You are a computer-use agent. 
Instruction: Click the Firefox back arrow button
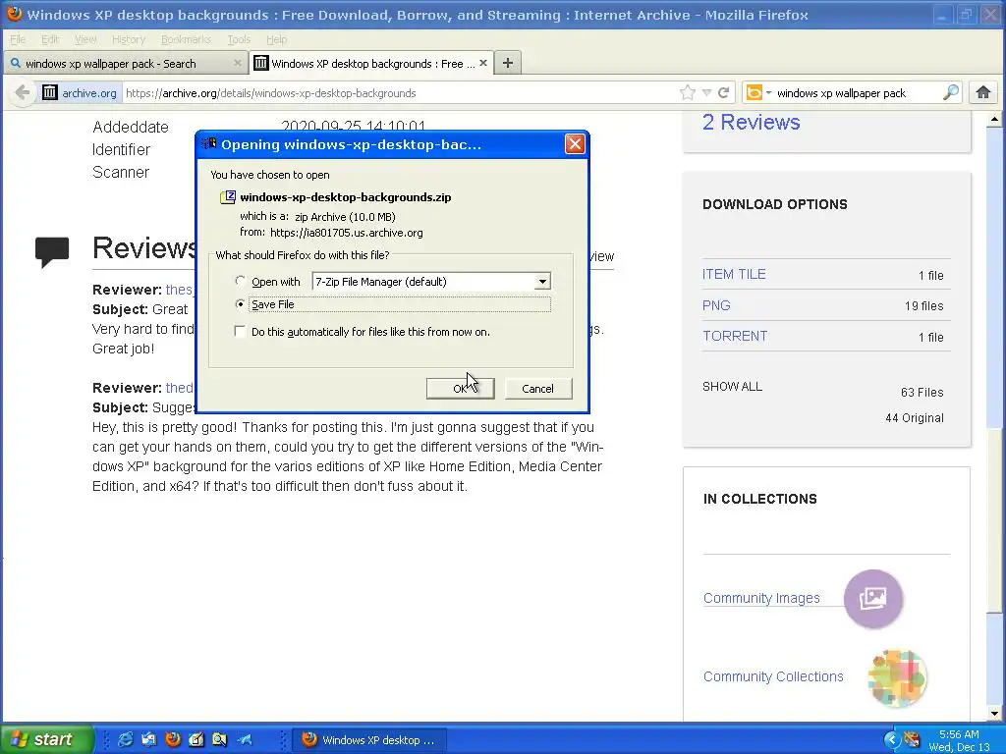[22, 93]
